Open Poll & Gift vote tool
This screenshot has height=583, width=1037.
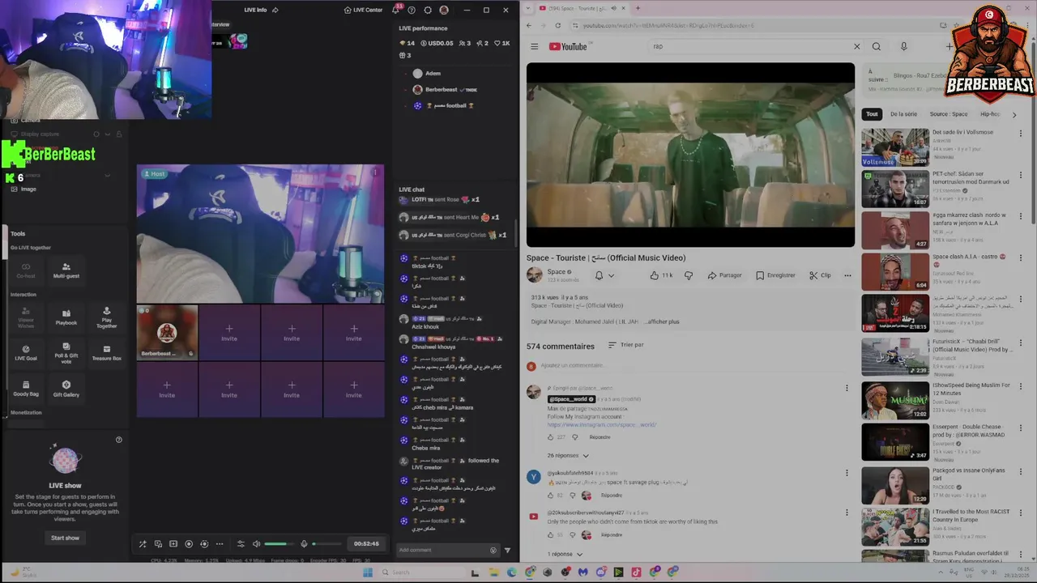click(66, 353)
